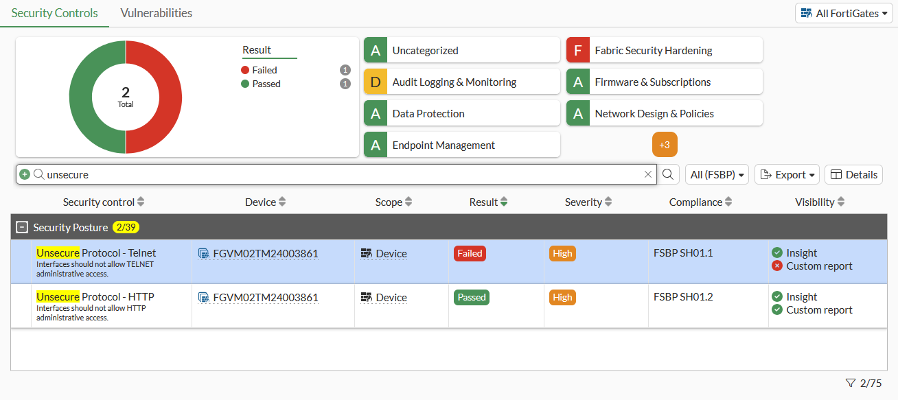Open the All FortiGates dropdown
Screen dimensions: 898x400
844,13
